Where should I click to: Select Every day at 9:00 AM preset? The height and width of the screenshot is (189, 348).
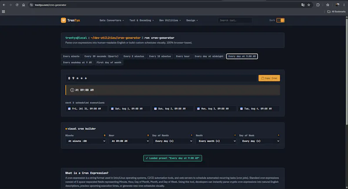point(242,56)
